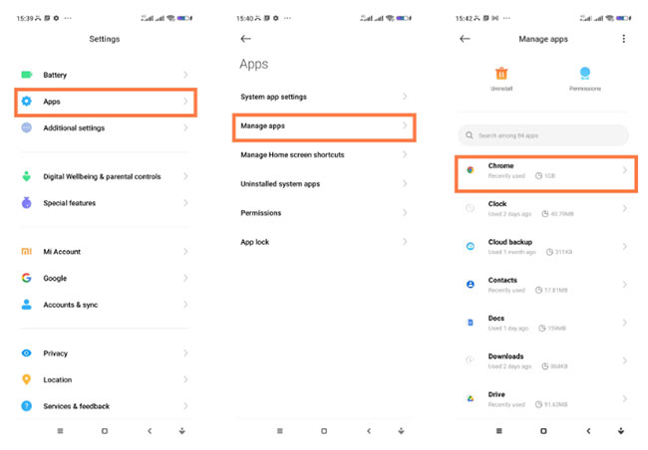Tap the orange Mi Account logo
648x450 pixels.
(27, 252)
